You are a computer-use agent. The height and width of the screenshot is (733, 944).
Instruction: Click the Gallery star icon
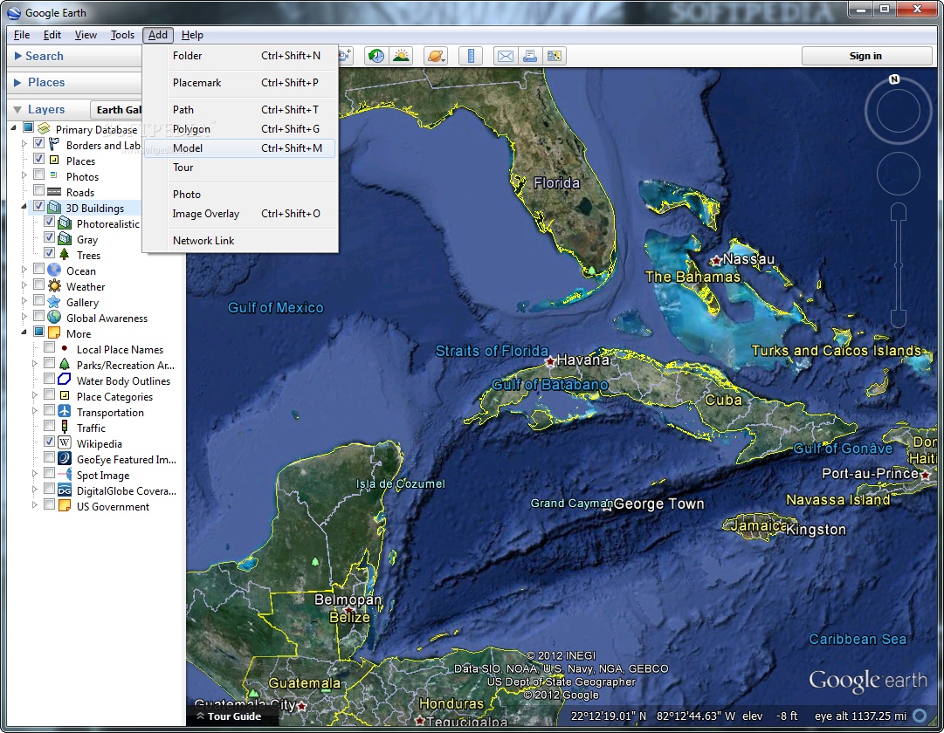tap(54, 302)
